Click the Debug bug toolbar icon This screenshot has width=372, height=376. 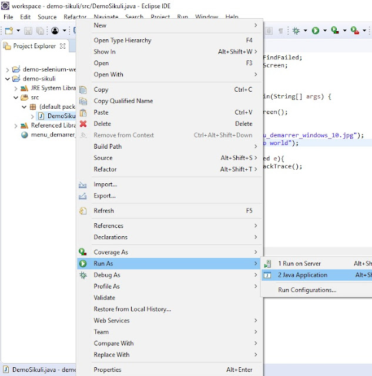pos(296,31)
